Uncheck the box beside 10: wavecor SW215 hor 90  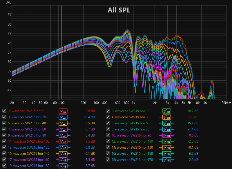coord(108,135)
